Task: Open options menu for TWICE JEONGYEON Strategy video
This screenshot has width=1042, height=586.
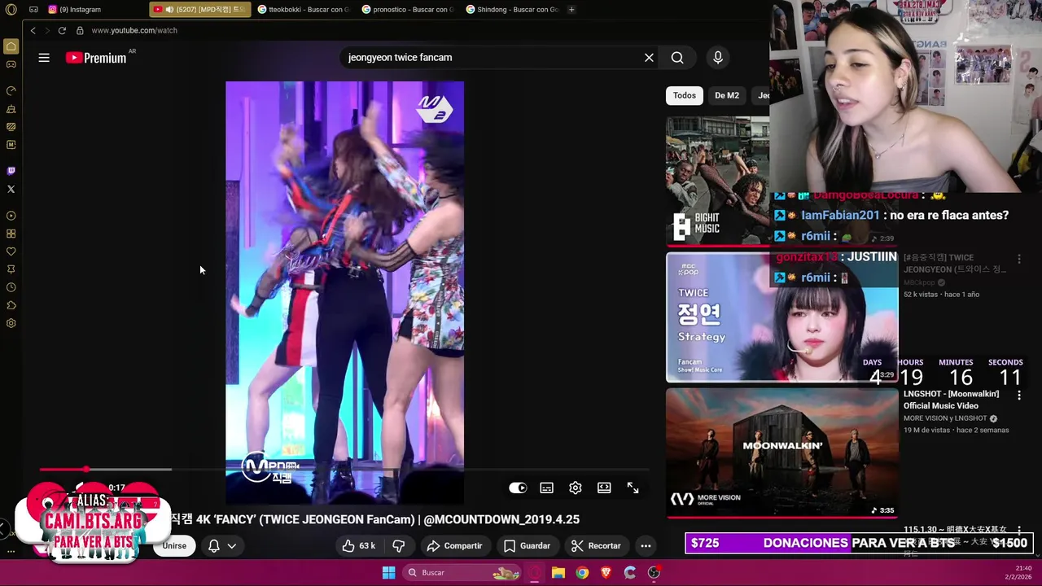Action: coord(1019,259)
